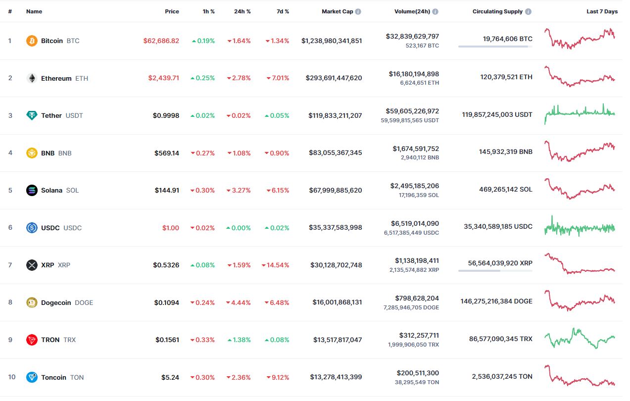Sort by the Name column header
Image resolution: width=630 pixels, height=401 pixels.
34,11
